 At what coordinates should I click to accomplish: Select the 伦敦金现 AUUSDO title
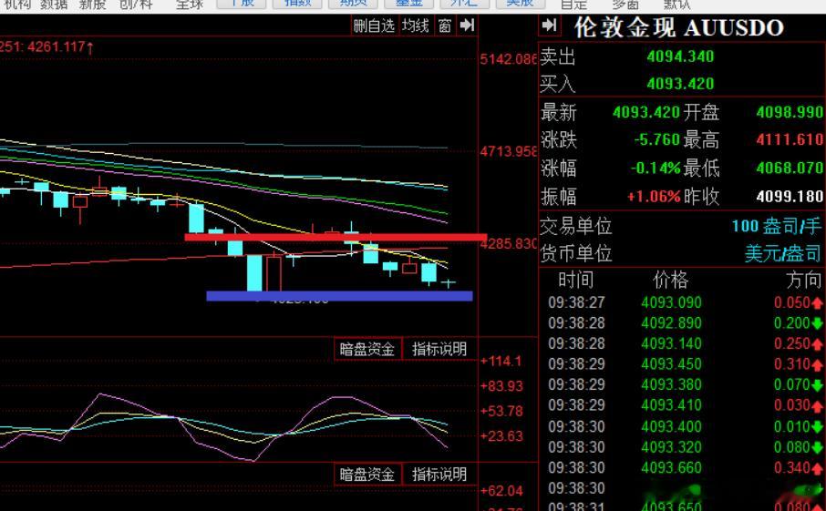click(x=679, y=27)
